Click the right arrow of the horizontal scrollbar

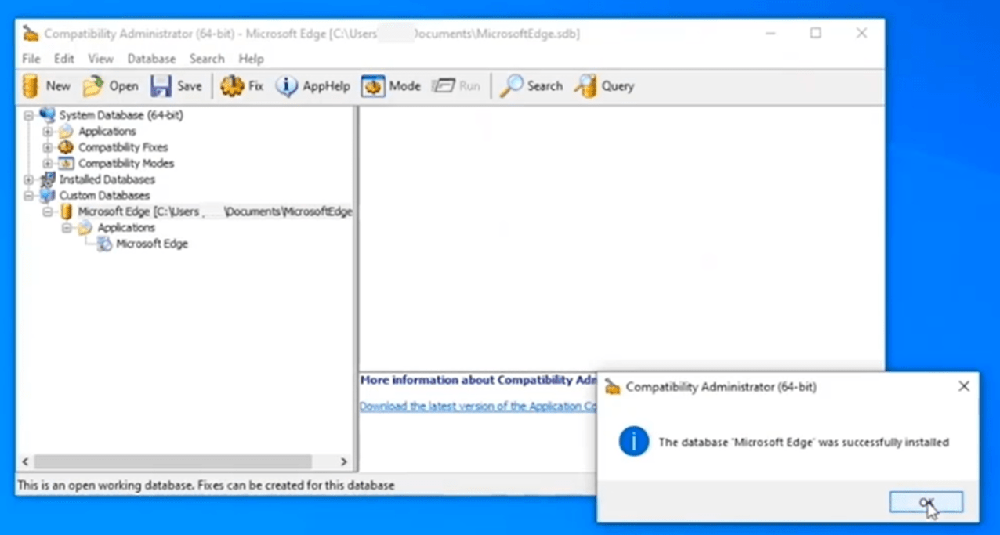click(343, 462)
